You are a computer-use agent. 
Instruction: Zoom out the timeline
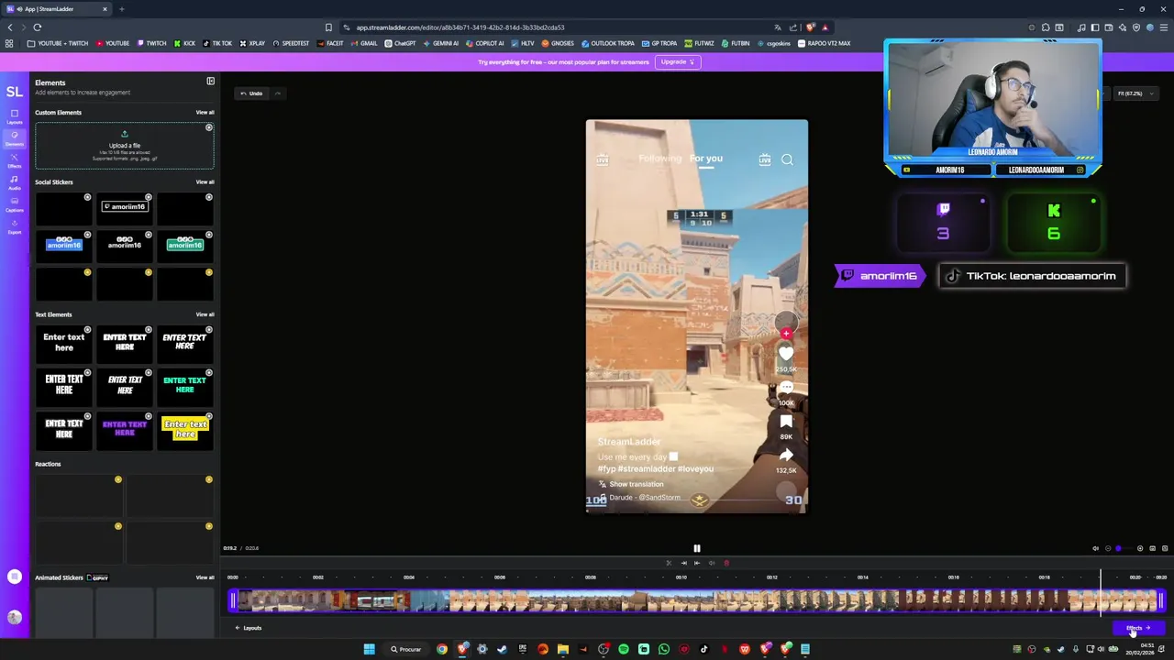[1107, 548]
